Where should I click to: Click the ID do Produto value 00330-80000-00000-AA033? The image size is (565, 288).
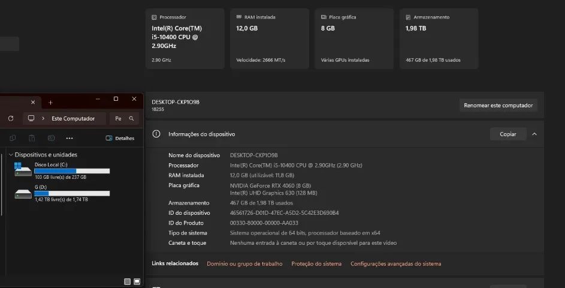(x=264, y=223)
